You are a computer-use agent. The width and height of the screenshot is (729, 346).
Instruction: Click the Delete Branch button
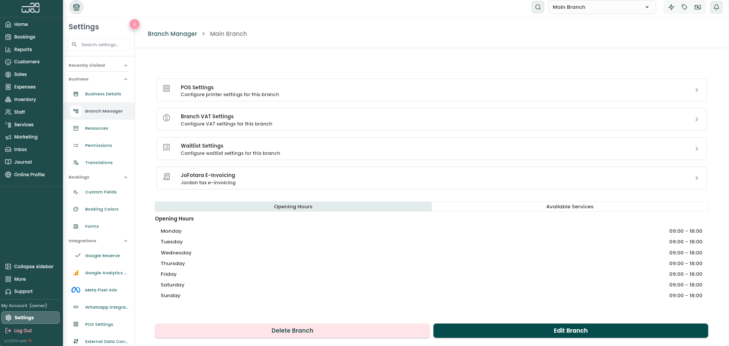point(292,331)
